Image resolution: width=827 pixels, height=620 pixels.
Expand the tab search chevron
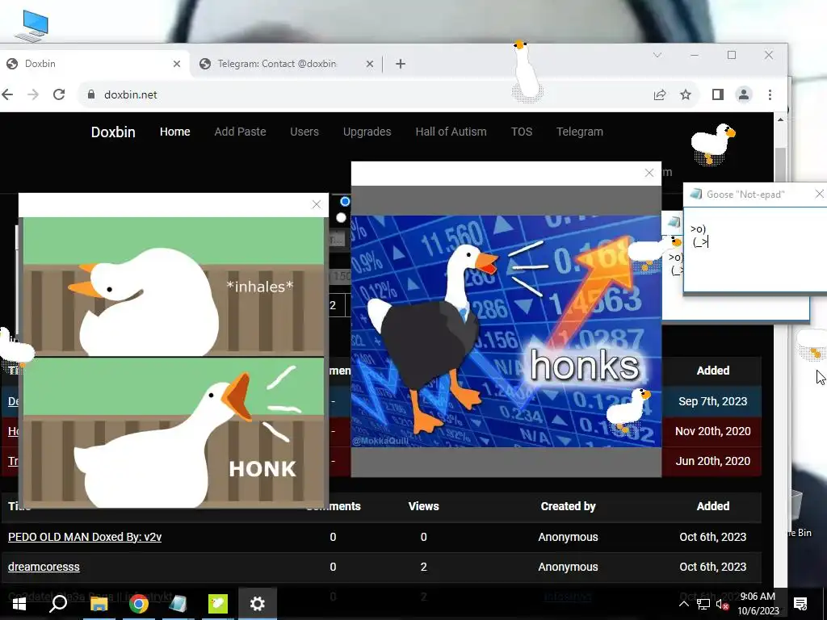(657, 55)
